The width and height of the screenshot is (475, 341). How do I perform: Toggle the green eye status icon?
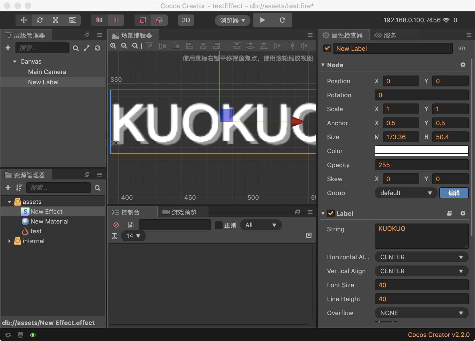33,335
